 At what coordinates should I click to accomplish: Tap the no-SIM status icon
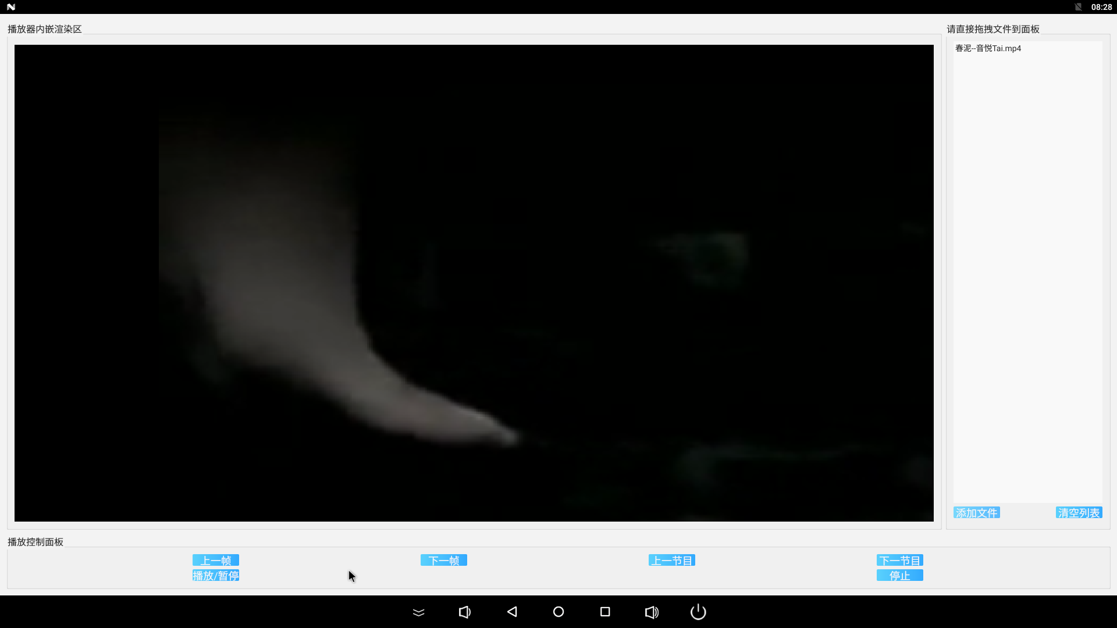tap(1078, 7)
